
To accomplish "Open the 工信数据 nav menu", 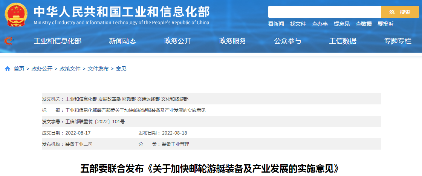I will pyautogui.click(x=342, y=41).
